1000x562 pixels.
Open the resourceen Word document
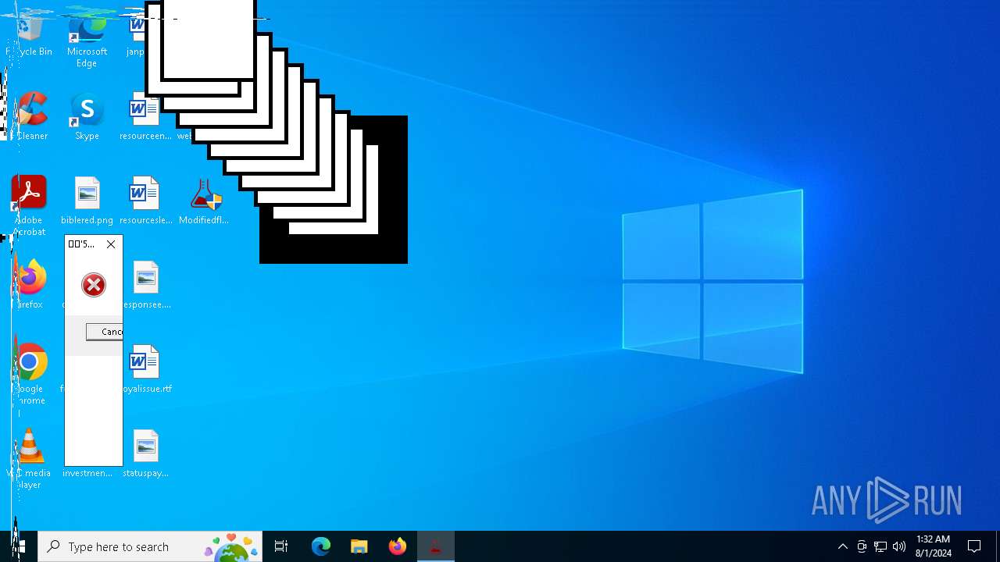coord(145,117)
